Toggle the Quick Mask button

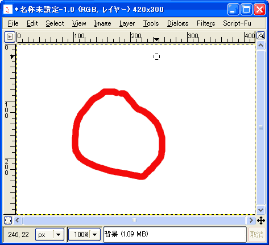pyautogui.click(x=8, y=220)
